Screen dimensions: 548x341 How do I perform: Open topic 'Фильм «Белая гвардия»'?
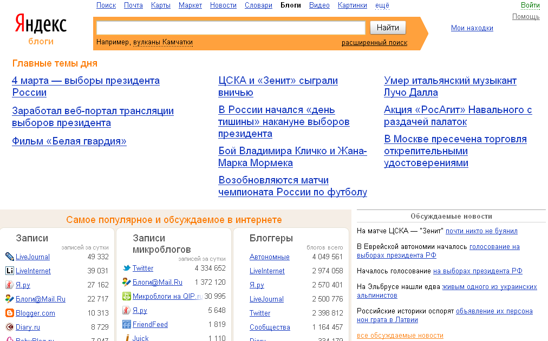(69, 141)
